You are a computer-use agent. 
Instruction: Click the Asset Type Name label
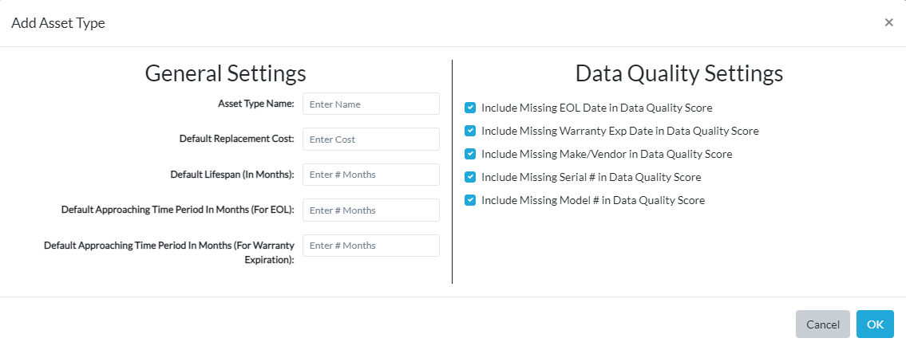pos(256,104)
